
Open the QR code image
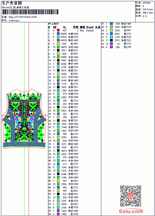tap(130, 196)
